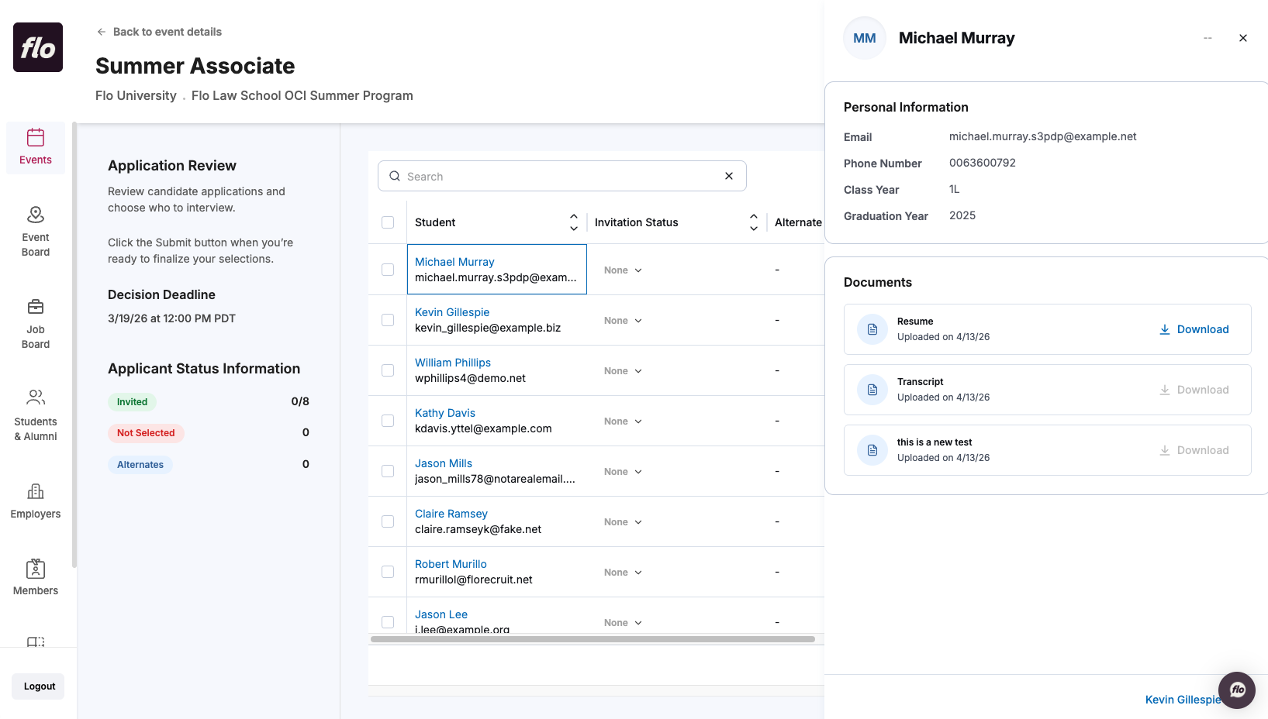Open Kathy Davis student link
Screen dimensions: 1268x719
tap(445, 413)
